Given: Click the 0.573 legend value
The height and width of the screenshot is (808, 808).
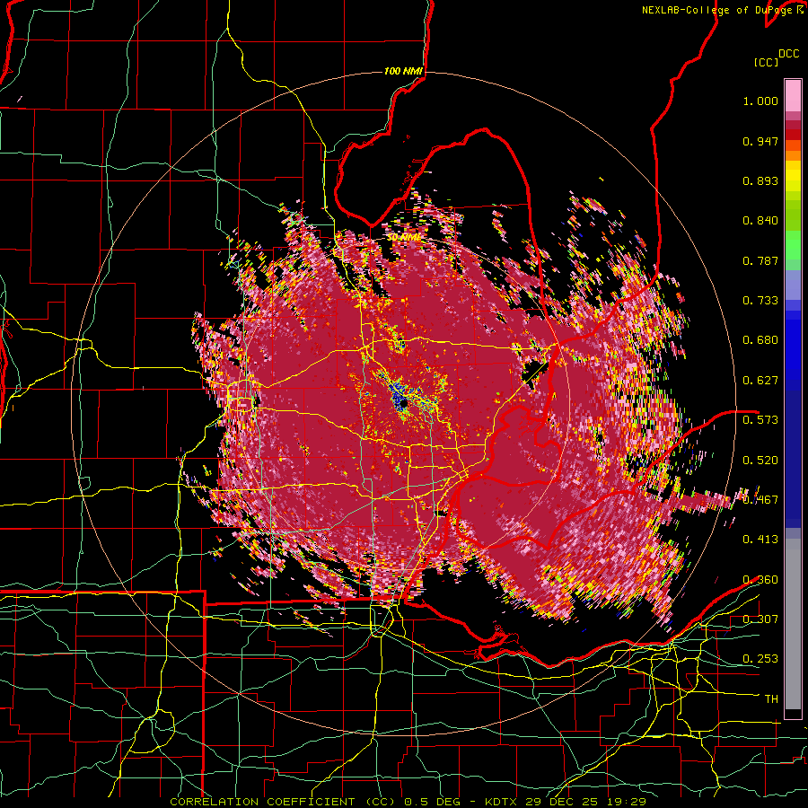Looking at the screenshot, I should 760,420.
